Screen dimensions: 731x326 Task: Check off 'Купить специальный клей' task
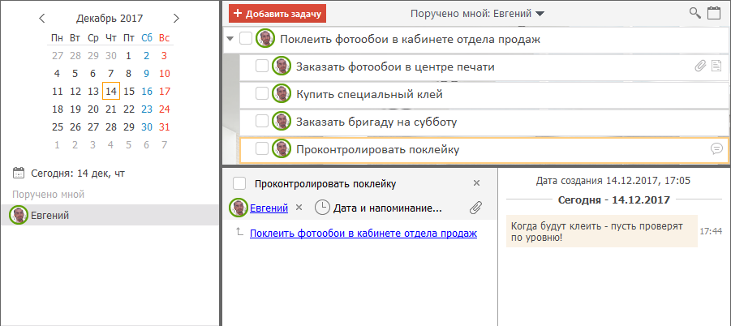pyautogui.click(x=262, y=94)
